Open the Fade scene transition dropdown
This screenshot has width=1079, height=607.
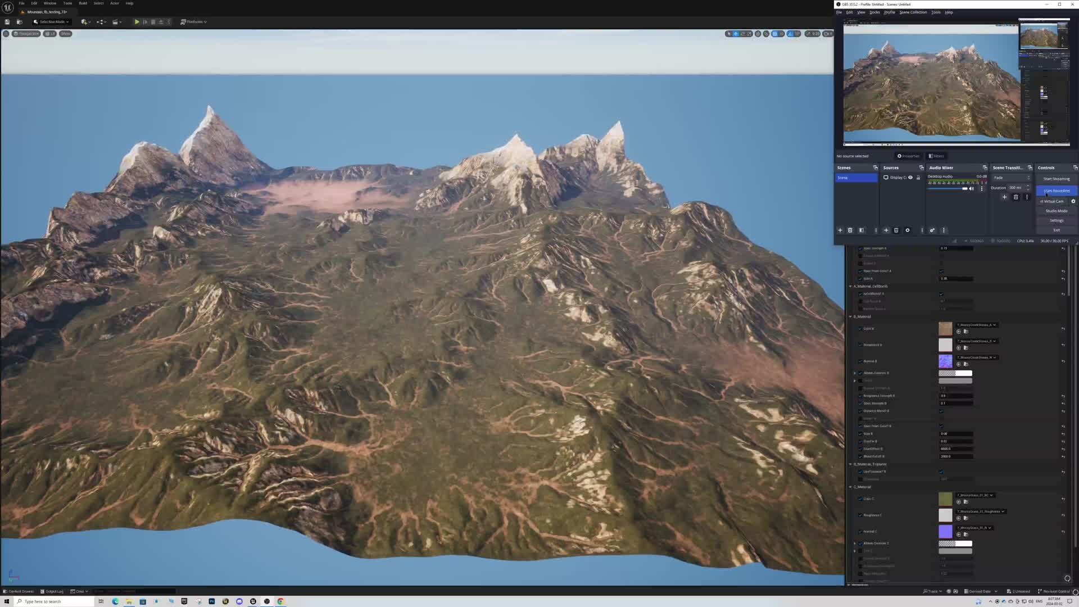point(1012,178)
